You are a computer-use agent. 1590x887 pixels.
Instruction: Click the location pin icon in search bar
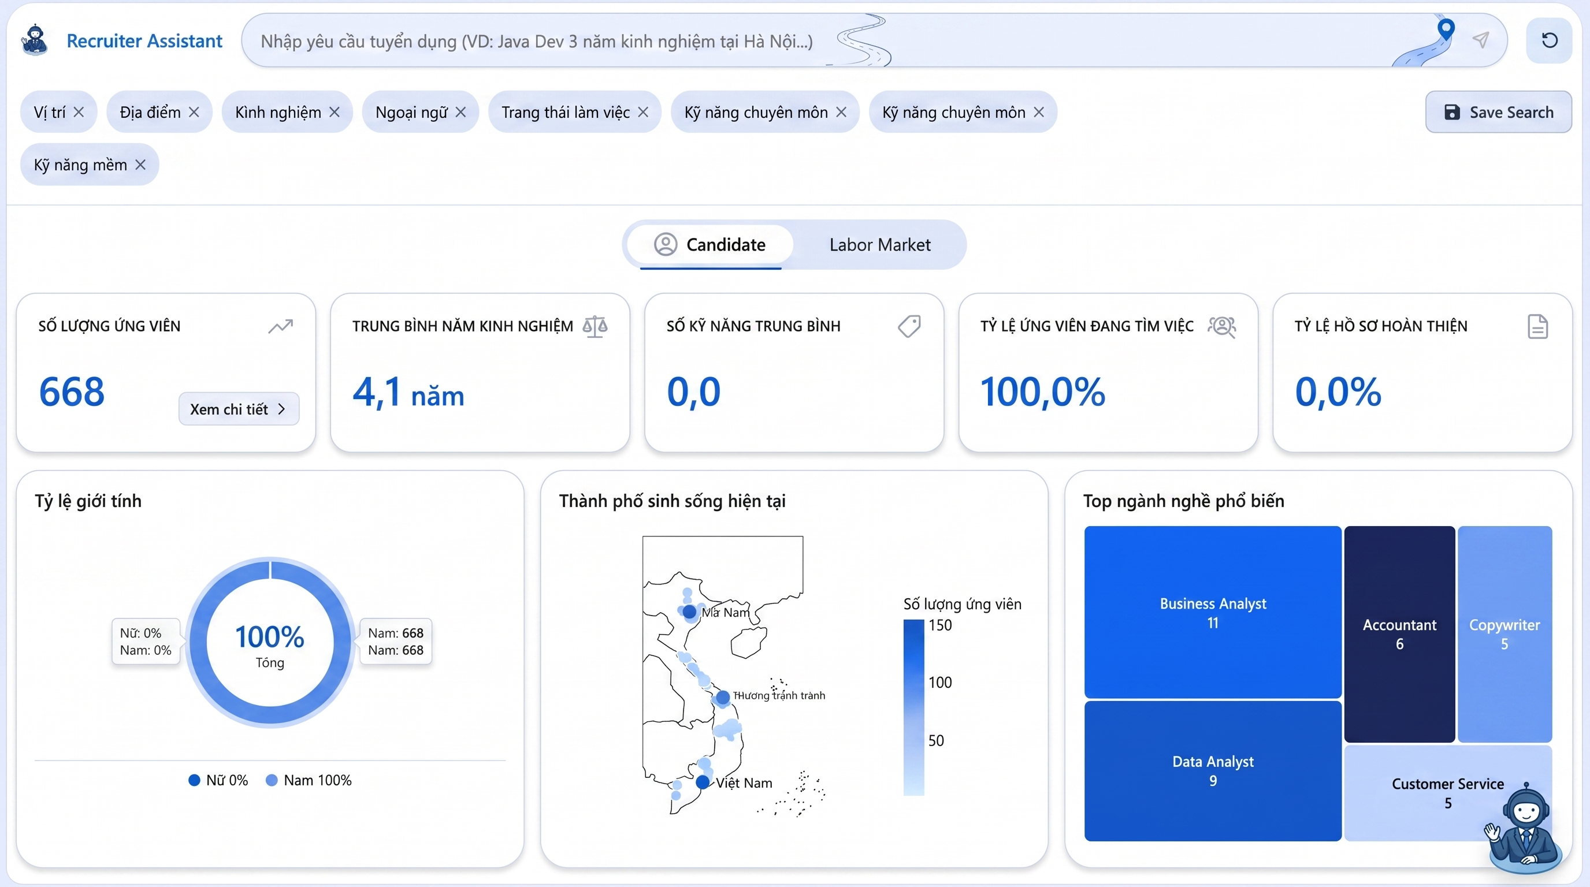(1446, 28)
